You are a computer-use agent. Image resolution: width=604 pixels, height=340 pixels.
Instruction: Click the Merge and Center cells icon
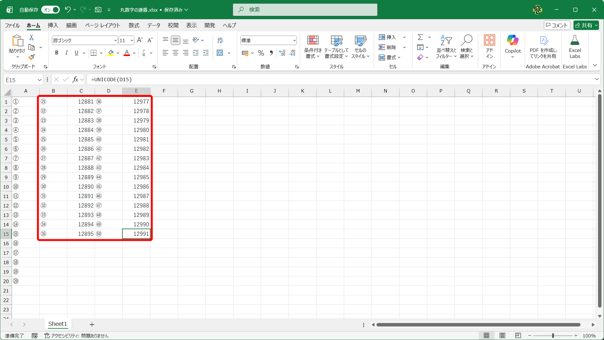220,53
